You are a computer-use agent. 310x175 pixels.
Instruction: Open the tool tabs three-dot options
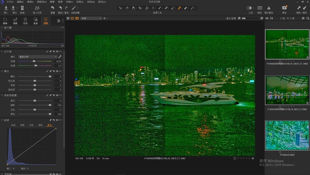(x=63, y=21)
